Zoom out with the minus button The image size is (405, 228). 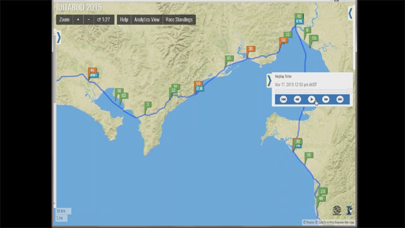(x=89, y=20)
